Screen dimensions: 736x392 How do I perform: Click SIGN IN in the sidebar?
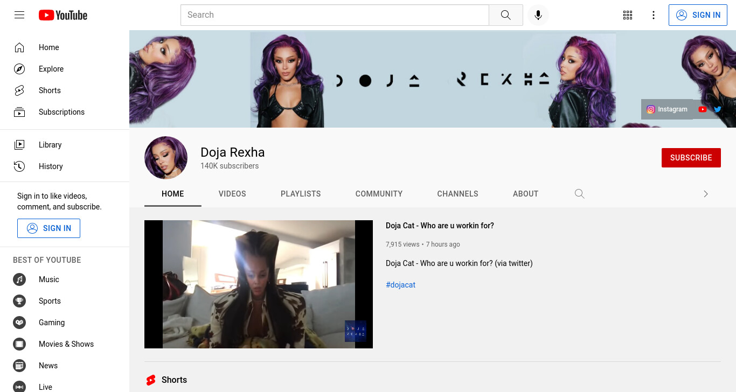48,228
